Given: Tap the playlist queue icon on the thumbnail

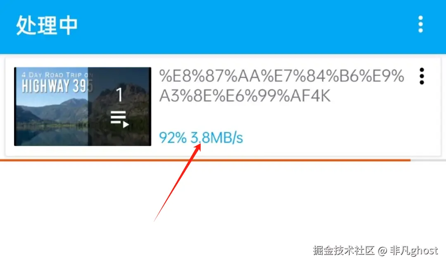Looking at the screenshot, I should 119,119.
